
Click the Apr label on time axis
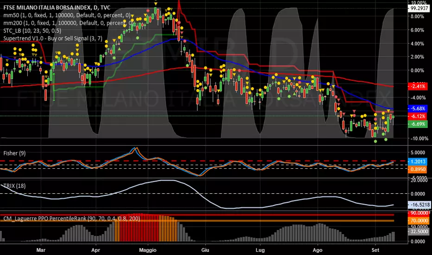[95, 250]
